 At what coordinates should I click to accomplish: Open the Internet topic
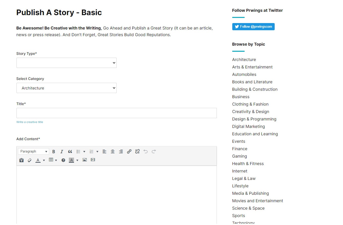(x=240, y=171)
